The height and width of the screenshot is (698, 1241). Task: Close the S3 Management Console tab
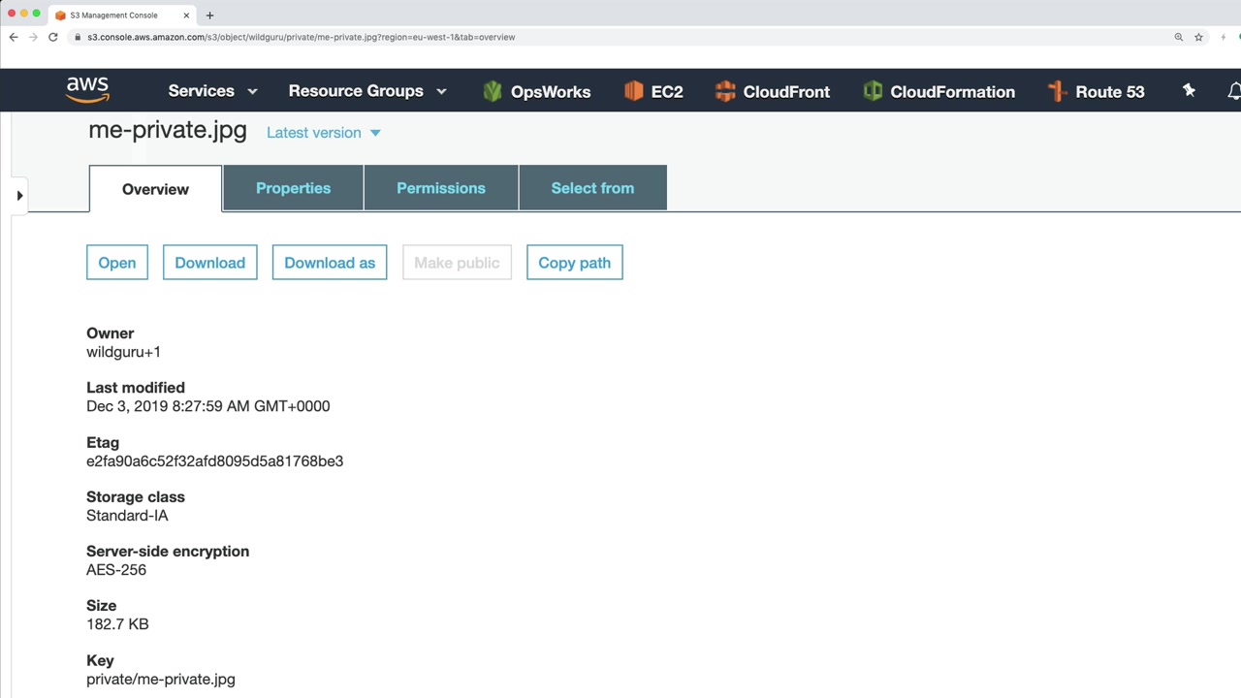tap(186, 16)
